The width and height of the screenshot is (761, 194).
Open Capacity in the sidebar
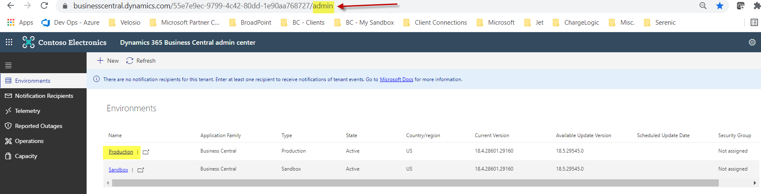pyautogui.click(x=43, y=156)
